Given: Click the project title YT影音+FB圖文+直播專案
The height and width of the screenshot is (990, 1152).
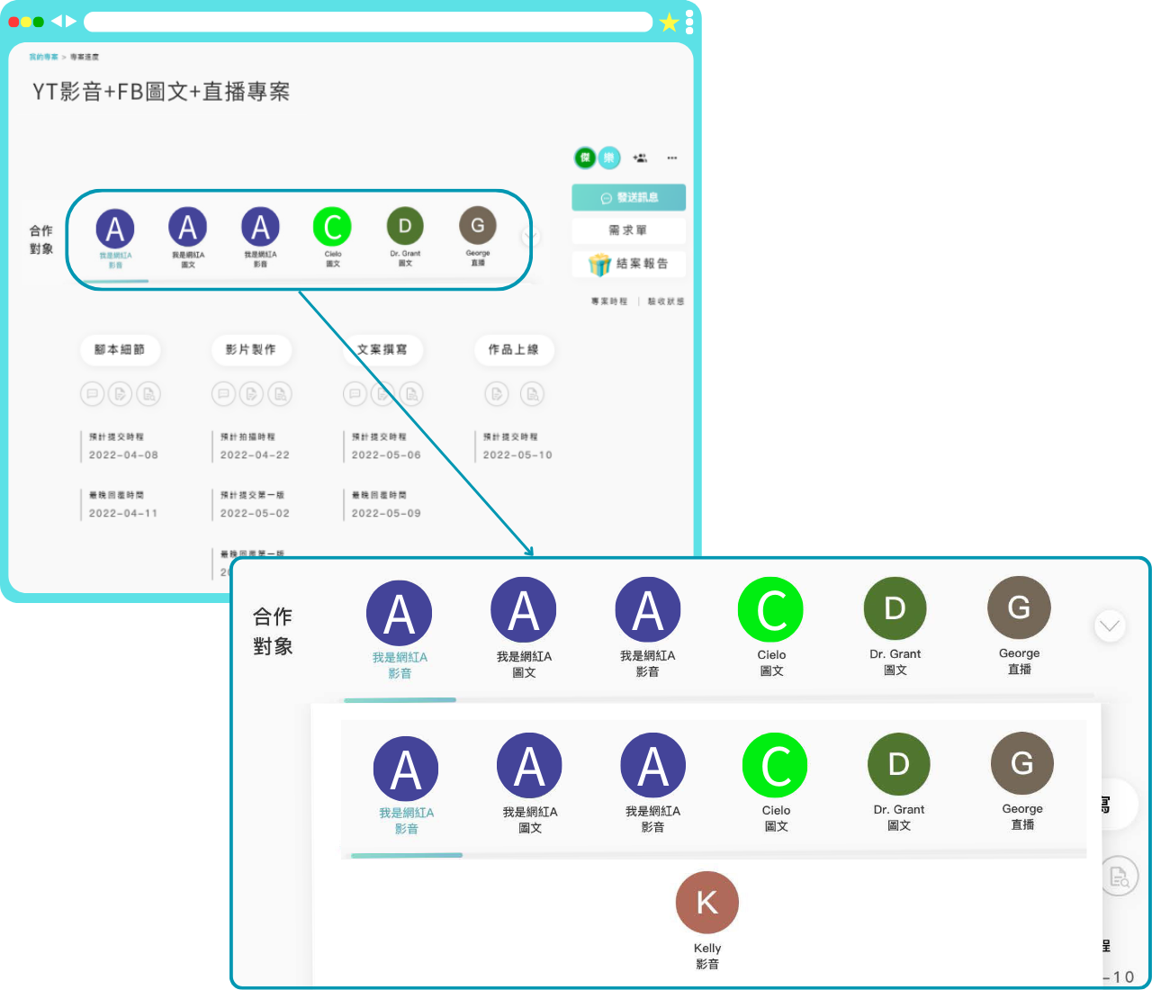Looking at the screenshot, I should [x=161, y=92].
